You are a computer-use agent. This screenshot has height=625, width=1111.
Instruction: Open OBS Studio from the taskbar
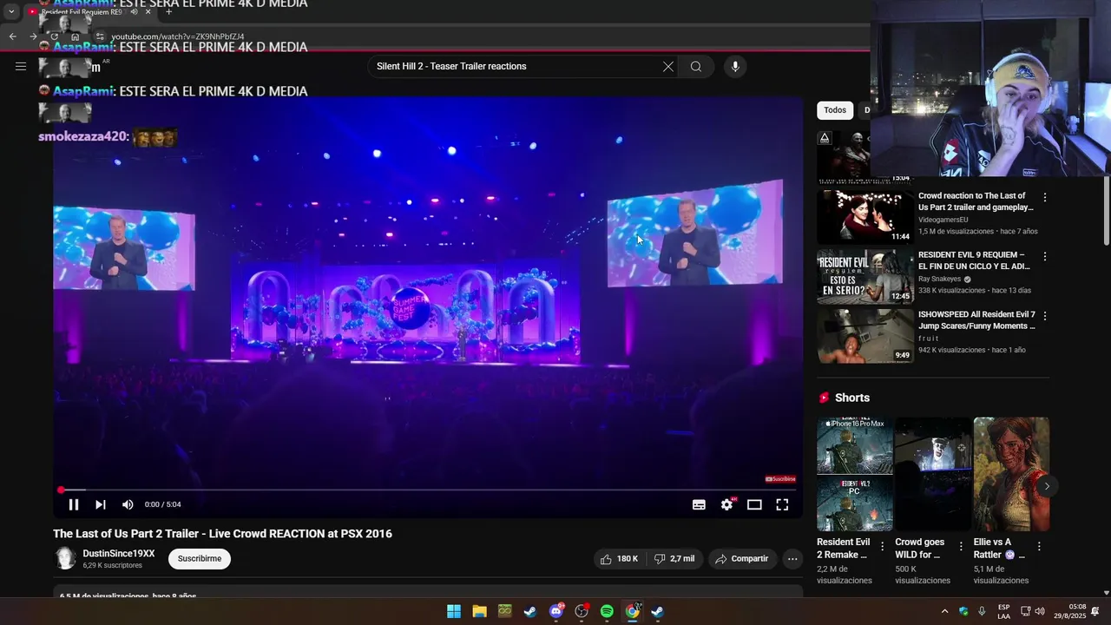point(582,611)
